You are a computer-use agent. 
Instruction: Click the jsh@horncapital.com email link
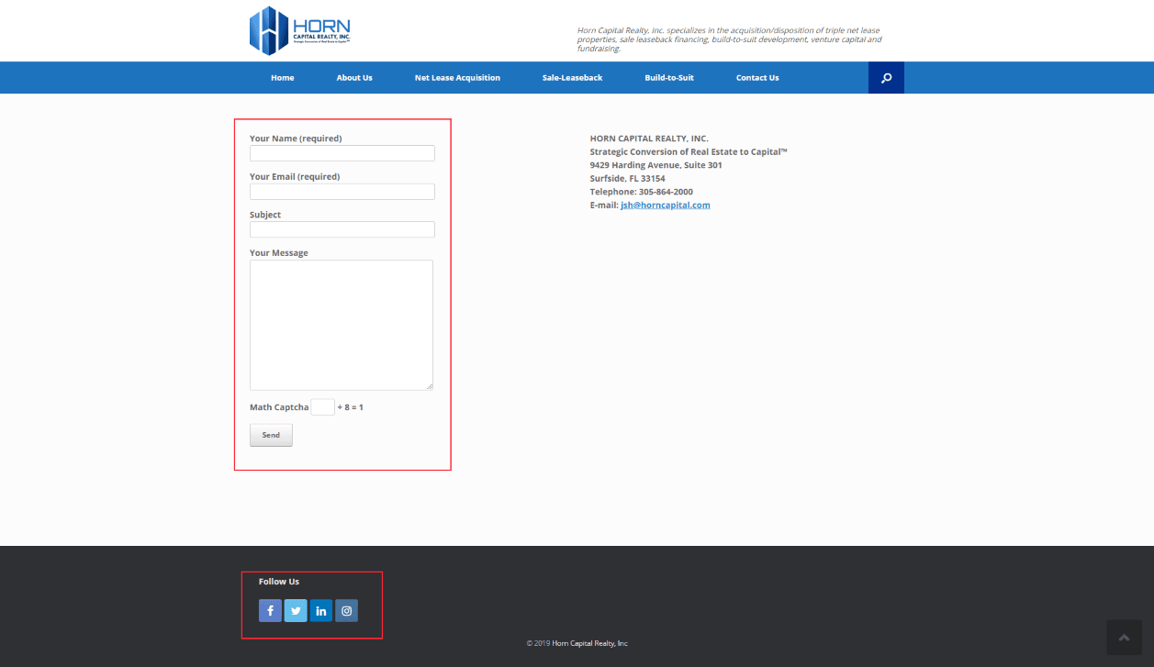tap(666, 206)
